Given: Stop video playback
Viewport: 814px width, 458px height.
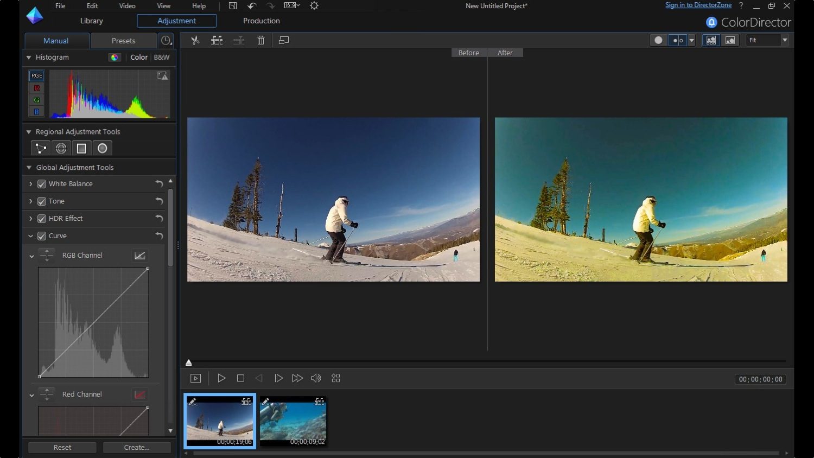Looking at the screenshot, I should pos(240,378).
